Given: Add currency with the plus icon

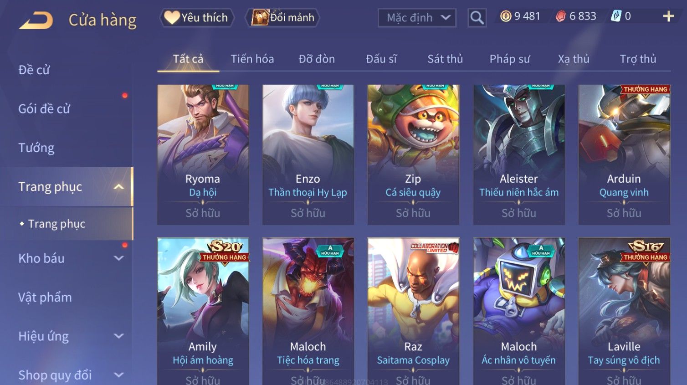Looking at the screenshot, I should [668, 16].
